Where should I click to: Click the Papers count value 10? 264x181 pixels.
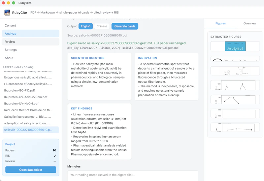(54, 150)
